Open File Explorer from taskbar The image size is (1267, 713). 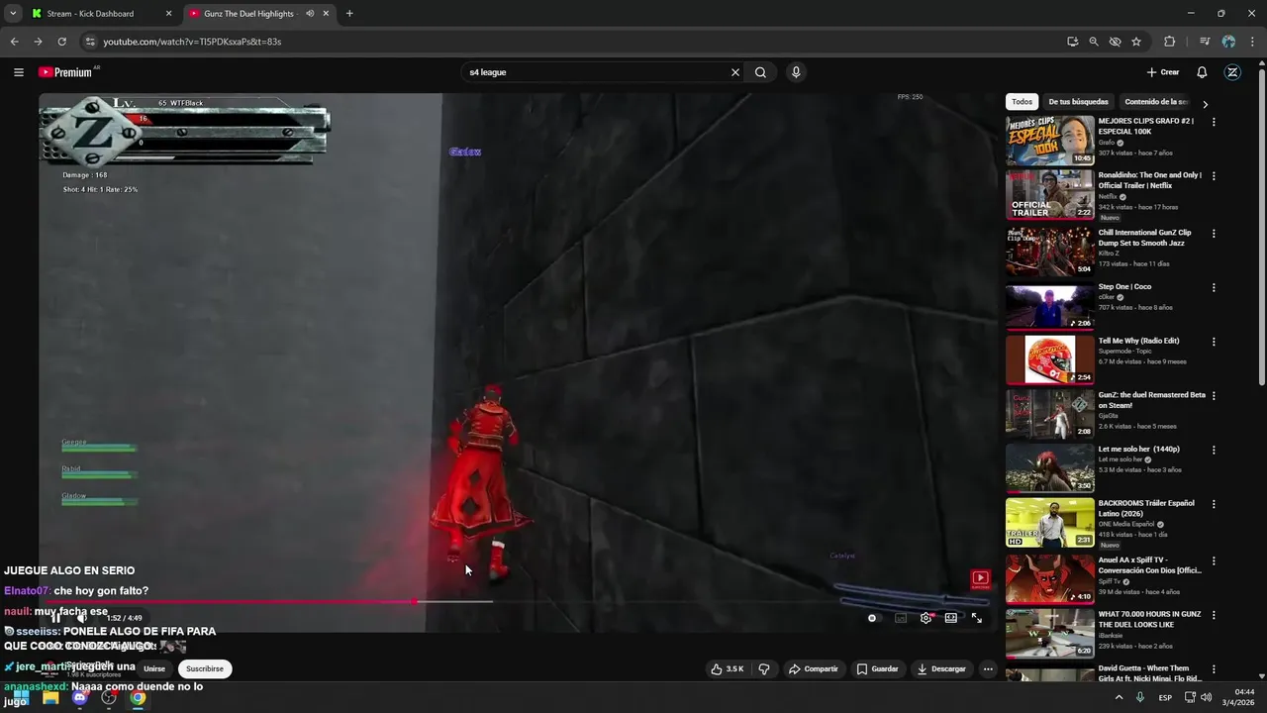50,697
